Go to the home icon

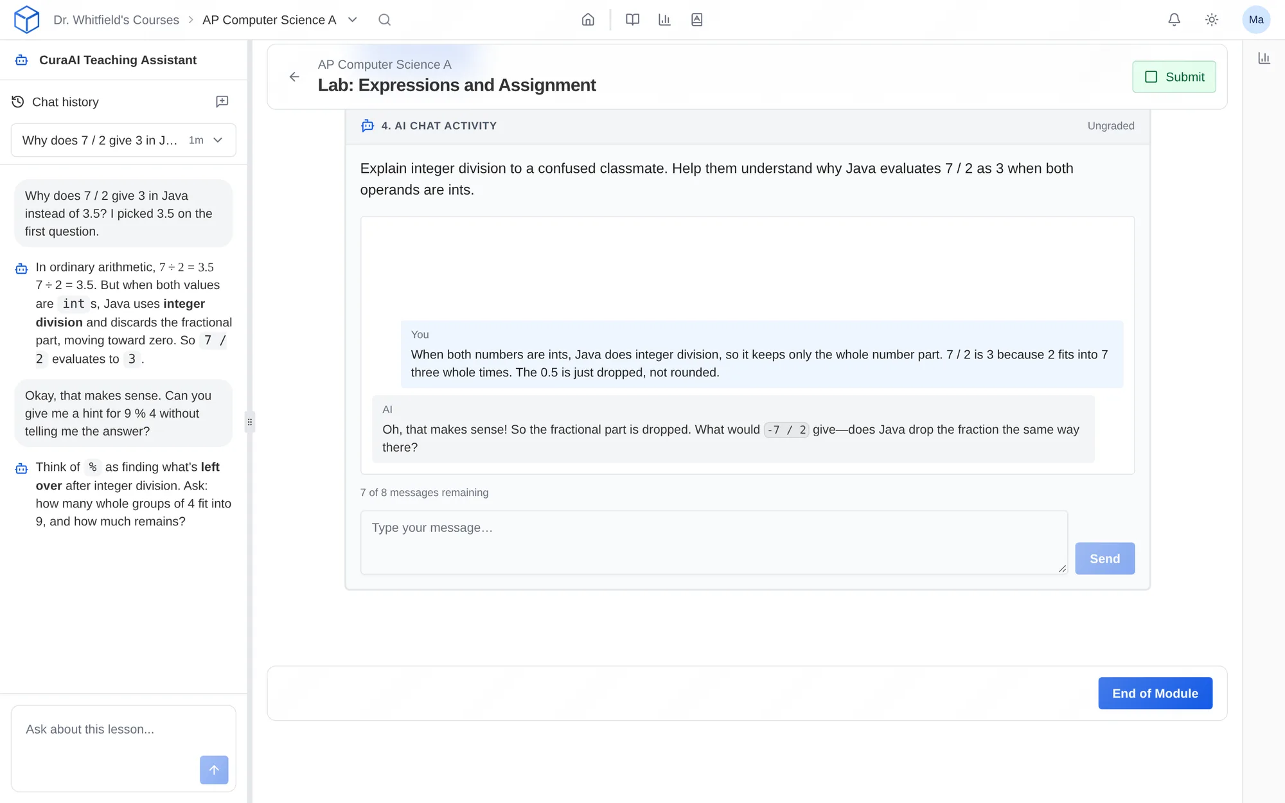tap(588, 19)
